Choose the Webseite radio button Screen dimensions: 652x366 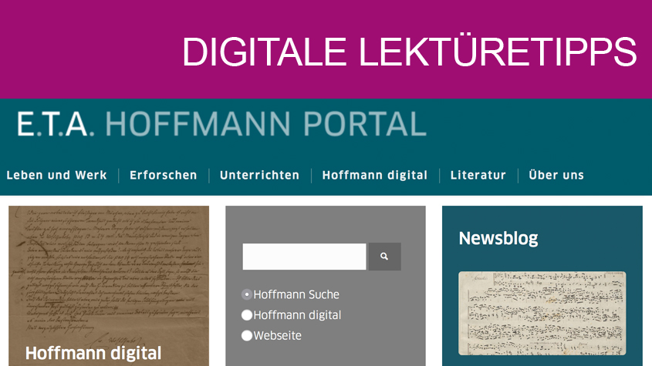tap(247, 335)
